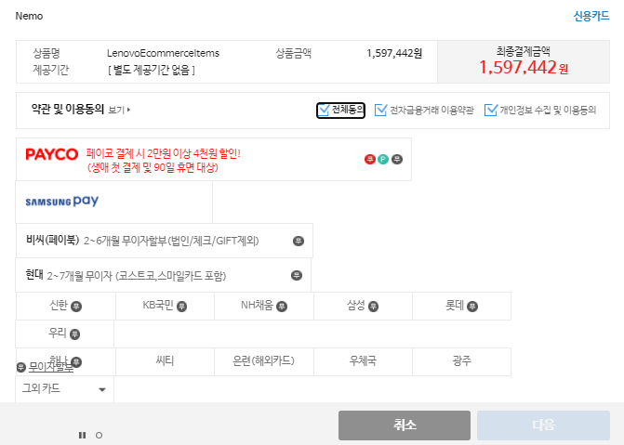This screenshot has height=445, width=624.
Task: Select the 씨티 card
Action: [165, 361]
